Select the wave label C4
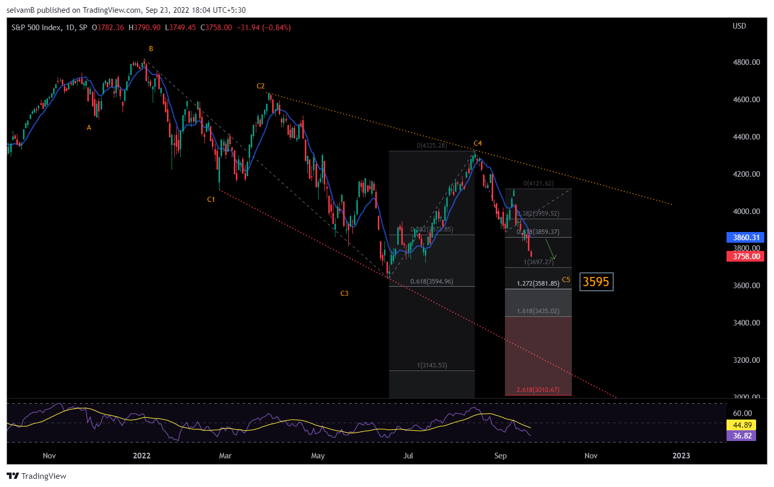Image resolution: width=774 pixels, height=487 pixels. [x=477, y=144]
